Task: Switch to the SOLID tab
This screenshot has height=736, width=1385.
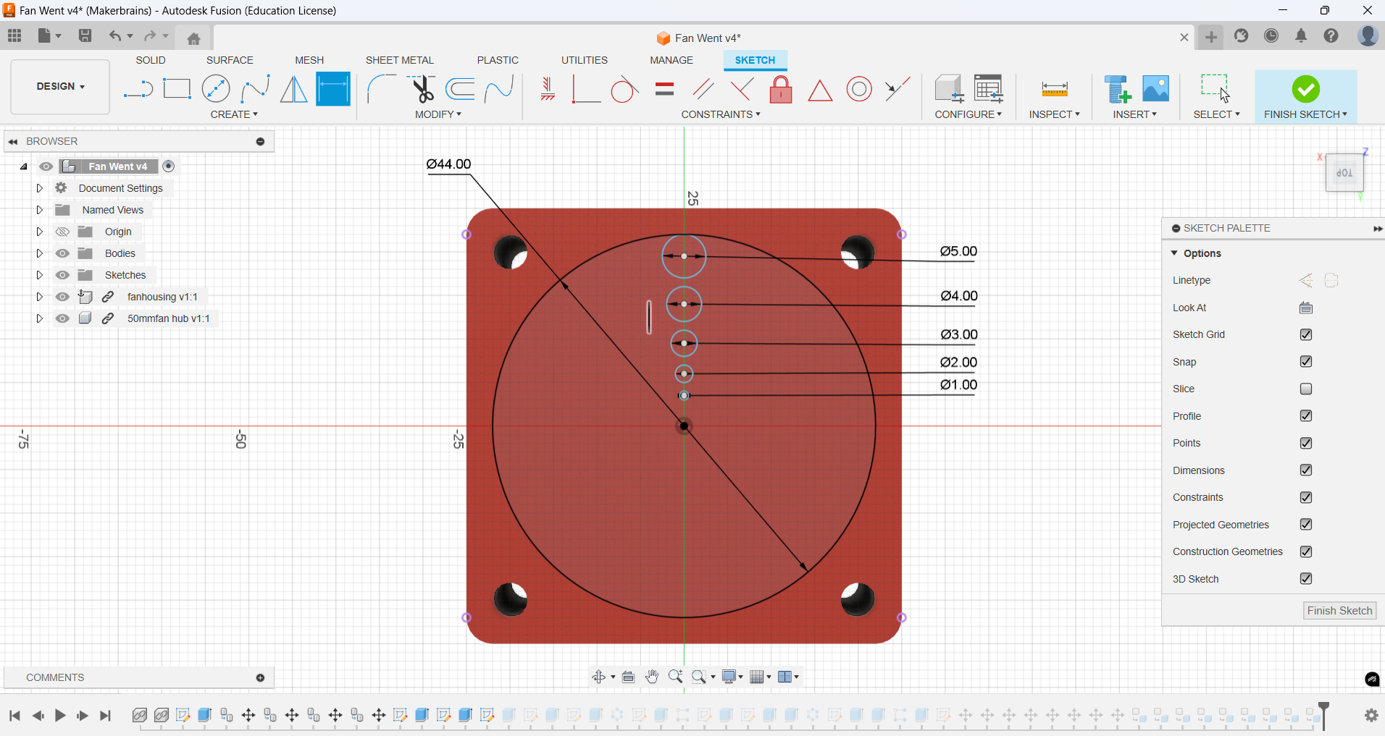Action: click(151, 60)
